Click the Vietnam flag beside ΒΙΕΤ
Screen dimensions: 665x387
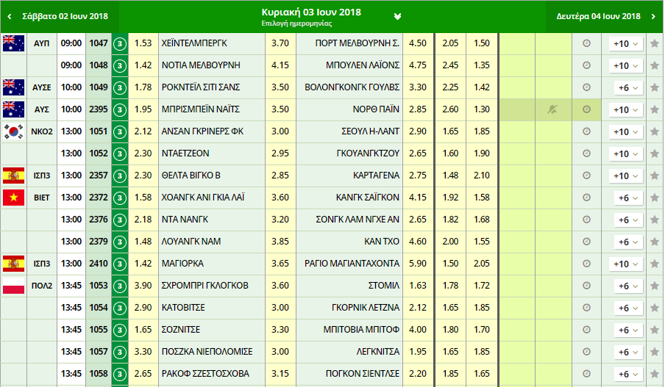(13, 198)
